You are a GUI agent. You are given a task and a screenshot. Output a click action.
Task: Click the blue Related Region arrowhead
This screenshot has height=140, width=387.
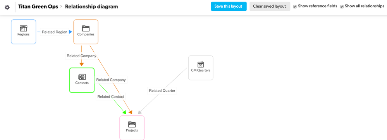click(71, 32)
